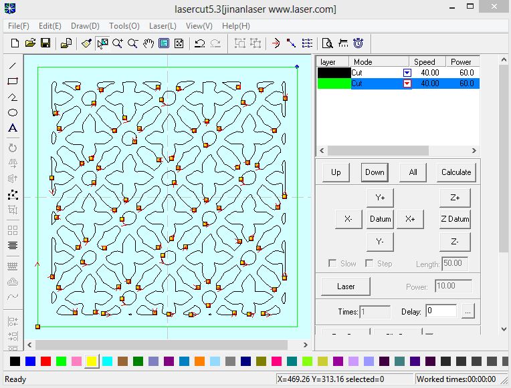
Task: Select the Ellipse drawing tool
Action: tap(13, 113)
